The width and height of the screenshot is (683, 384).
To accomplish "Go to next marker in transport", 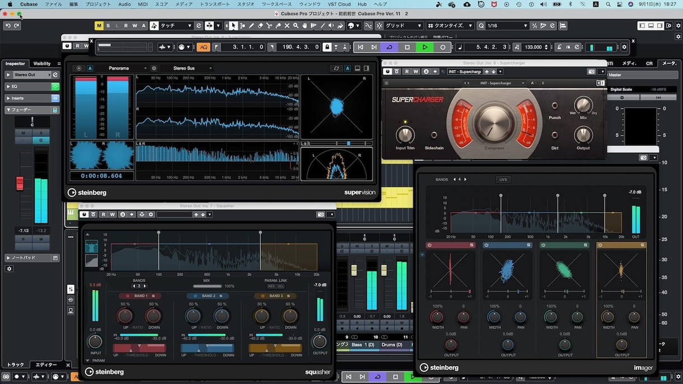I will [374, 47].
